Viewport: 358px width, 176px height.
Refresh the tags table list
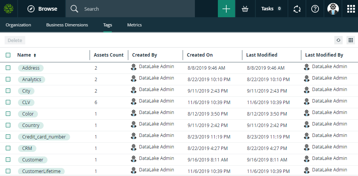(x=338, y=40)
